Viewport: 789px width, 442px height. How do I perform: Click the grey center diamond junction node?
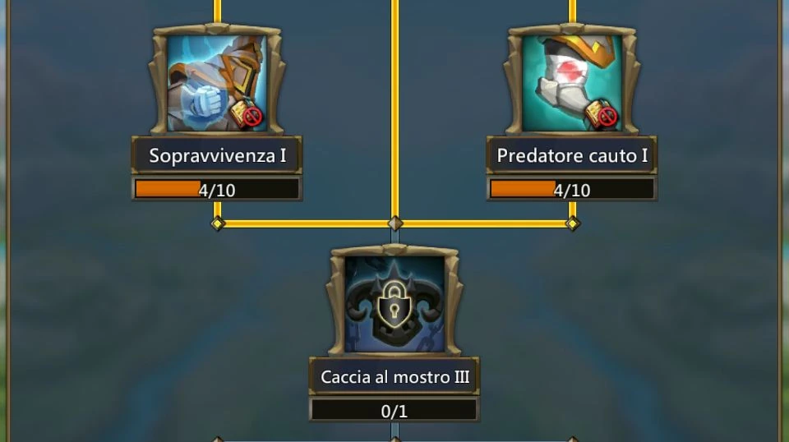coord(395,223)
